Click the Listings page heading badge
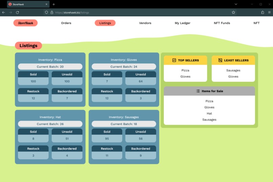The width and height of the screenshot is (273, 182). click(x=28, y=46)
